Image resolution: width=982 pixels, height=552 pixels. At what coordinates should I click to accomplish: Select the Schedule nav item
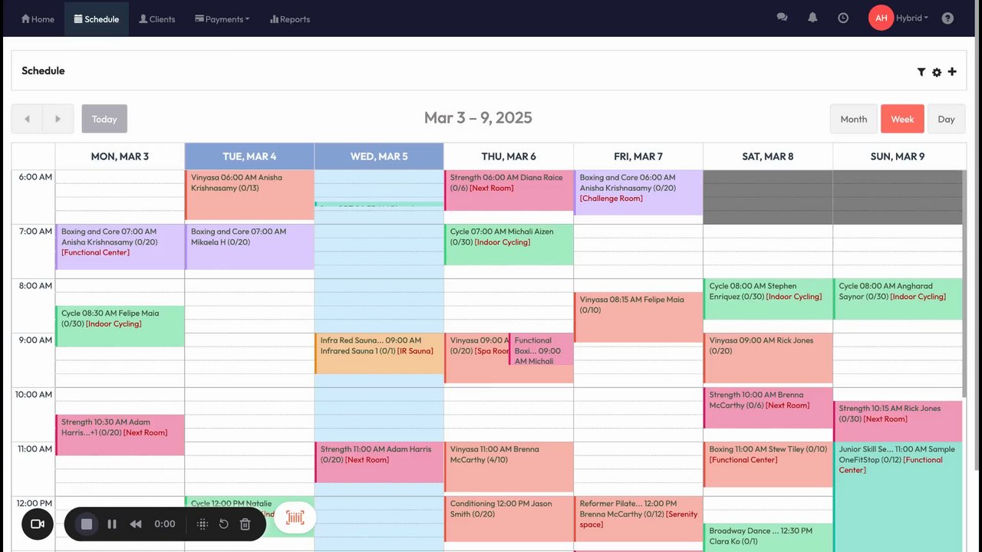click(97, 19)
